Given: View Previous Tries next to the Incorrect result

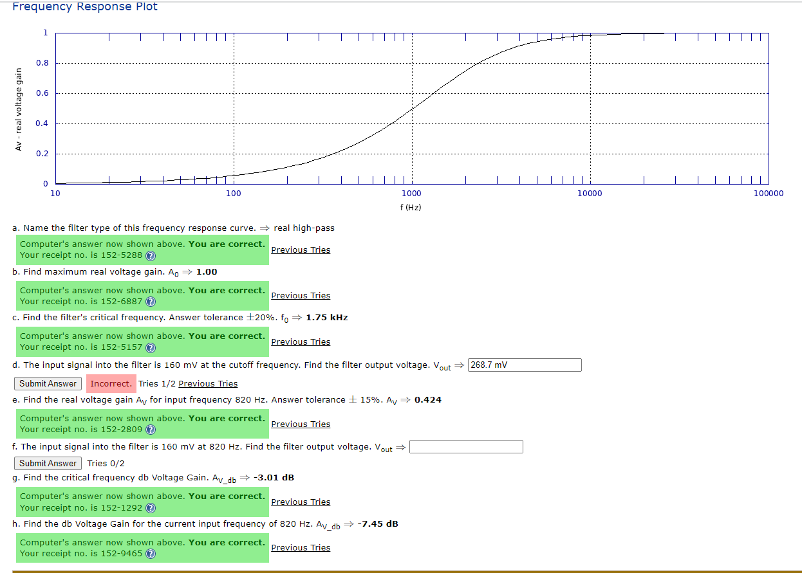Looking at the screenshot, I should click(207, 383).
